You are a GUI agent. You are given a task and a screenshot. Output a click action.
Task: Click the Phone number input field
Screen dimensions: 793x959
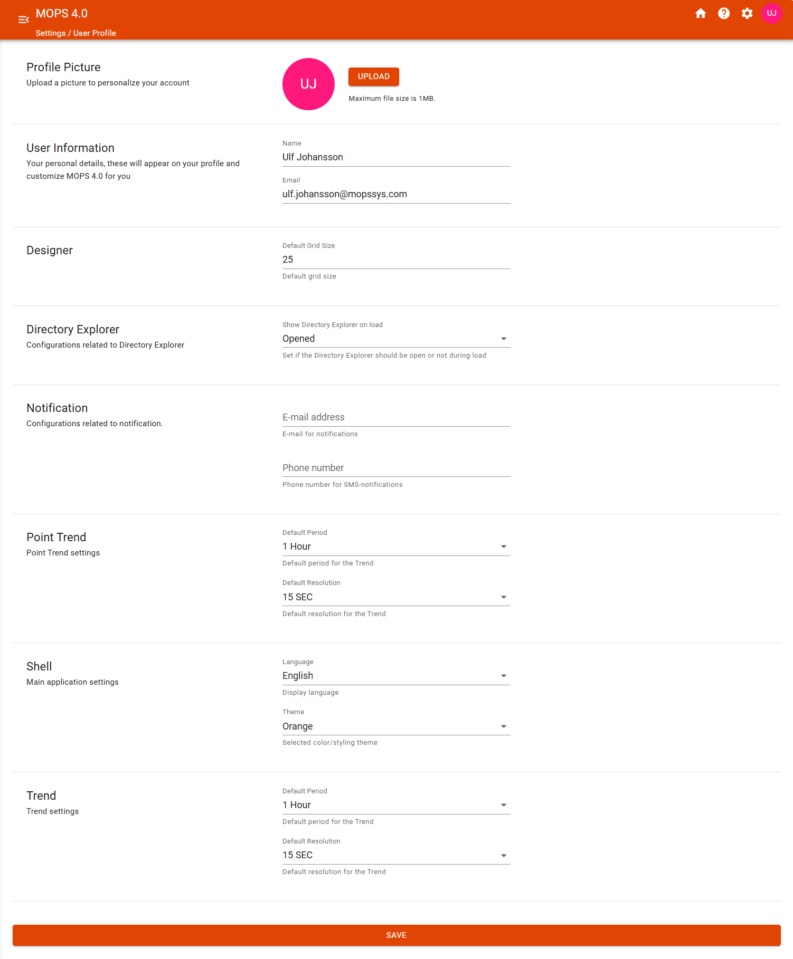click(x=396, y=468)
